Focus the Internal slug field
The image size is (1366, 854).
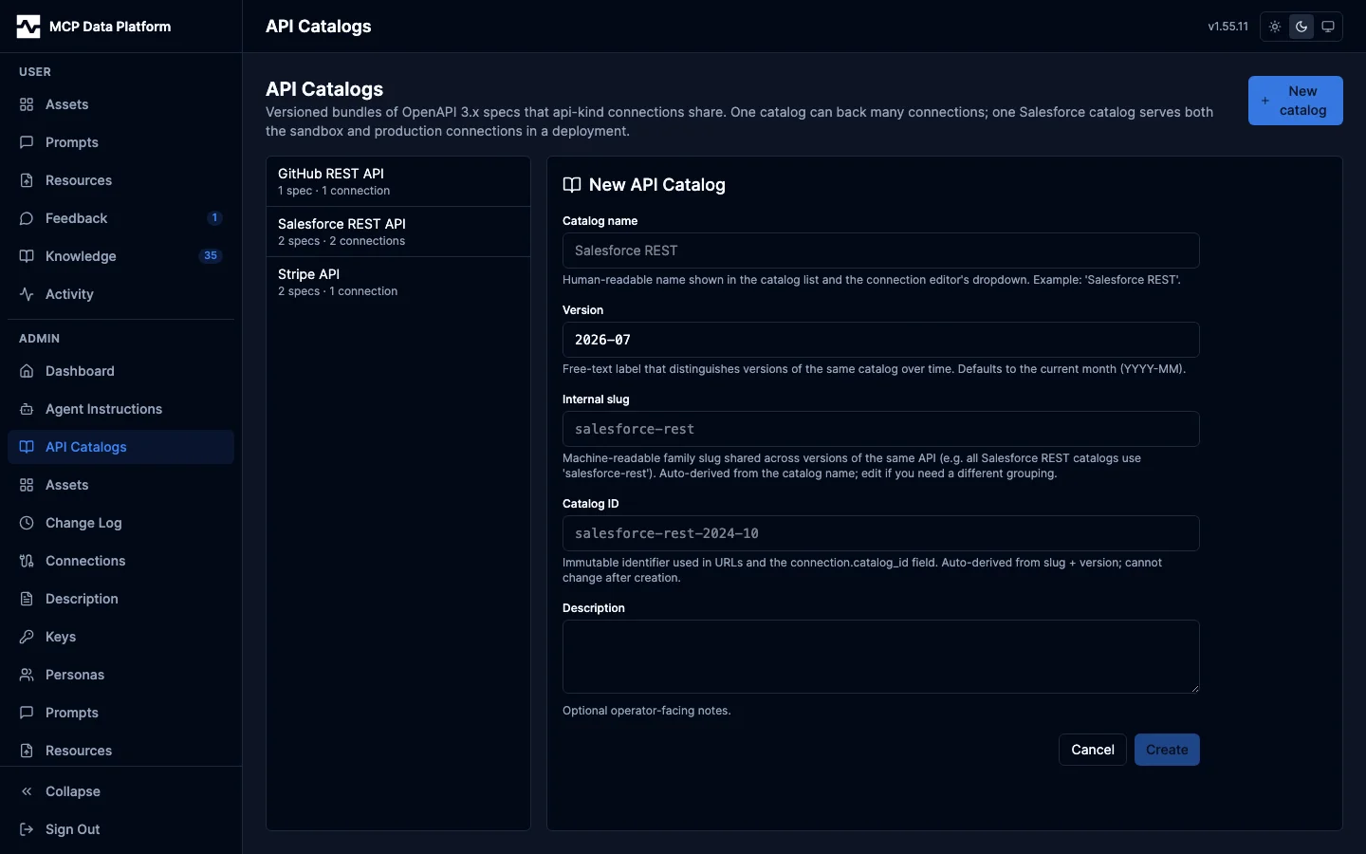point(881,429)
